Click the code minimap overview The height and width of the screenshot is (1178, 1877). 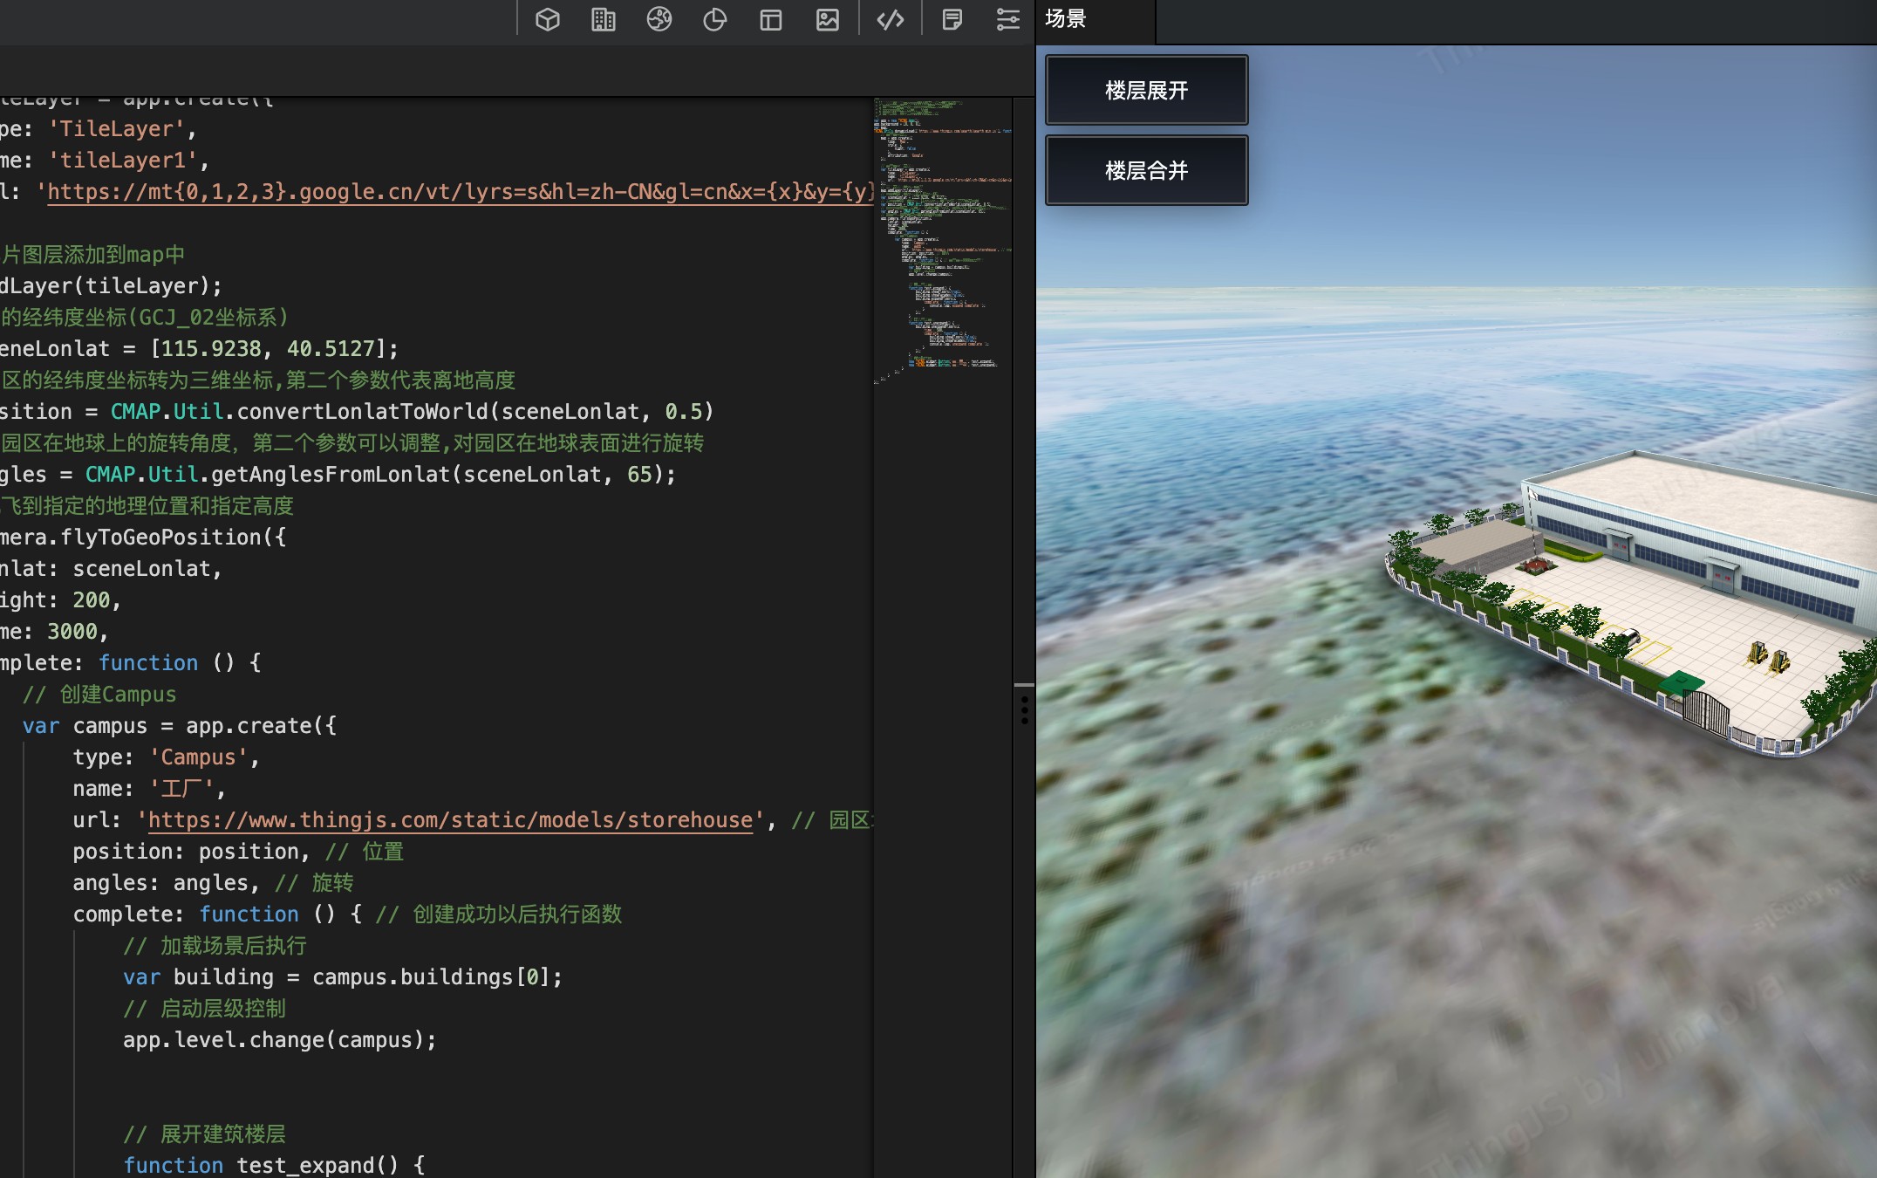(x=942, y=240)
